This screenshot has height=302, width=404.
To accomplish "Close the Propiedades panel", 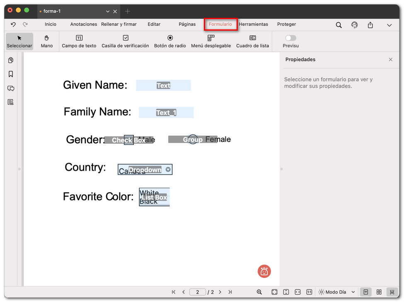I will pos(390,59).
